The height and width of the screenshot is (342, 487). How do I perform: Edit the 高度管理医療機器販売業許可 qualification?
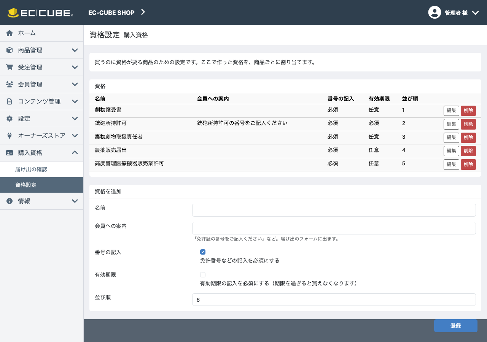click(451, 165)
